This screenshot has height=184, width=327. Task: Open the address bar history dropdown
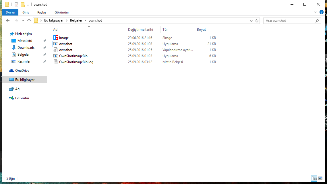click(x=251, y=21)
